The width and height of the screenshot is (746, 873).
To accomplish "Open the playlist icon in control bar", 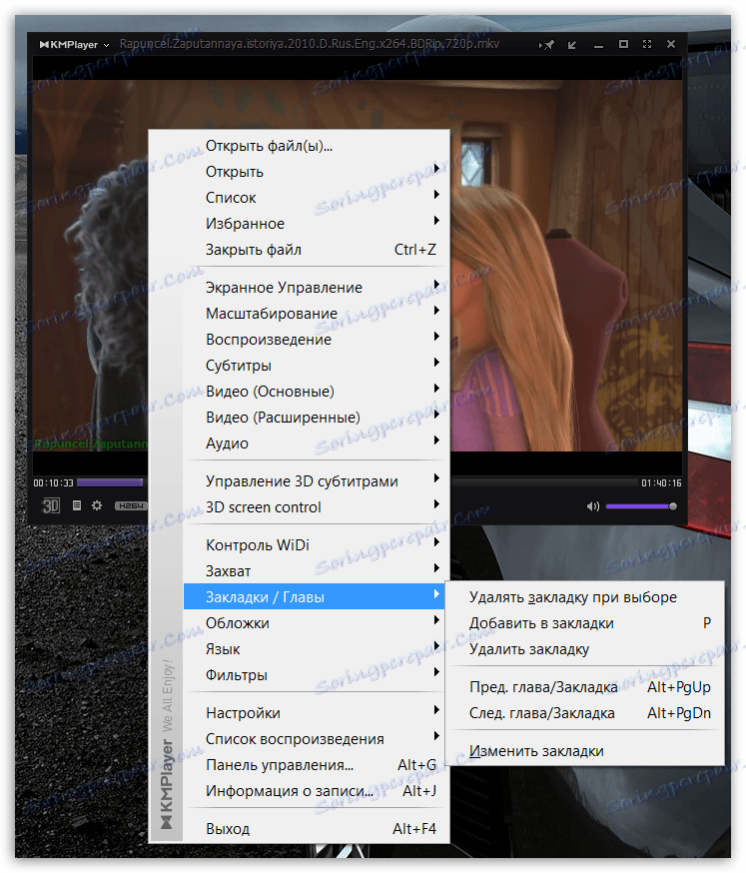I will point(77,505).
